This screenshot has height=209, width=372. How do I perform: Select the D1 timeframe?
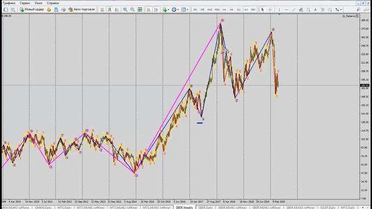[x=239, y=9]
